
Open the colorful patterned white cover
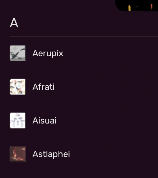18,87
